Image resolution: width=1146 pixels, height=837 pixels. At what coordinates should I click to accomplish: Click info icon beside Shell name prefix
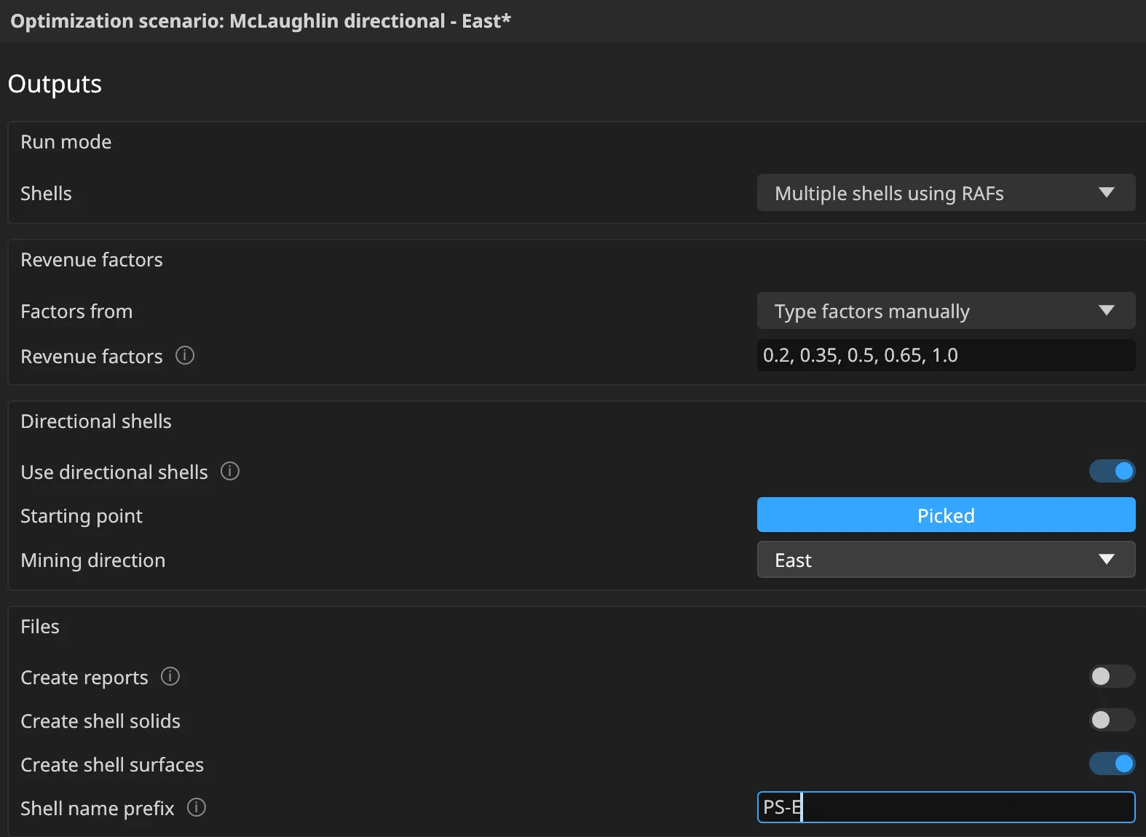pyautogui.click(x=197, y=807)
